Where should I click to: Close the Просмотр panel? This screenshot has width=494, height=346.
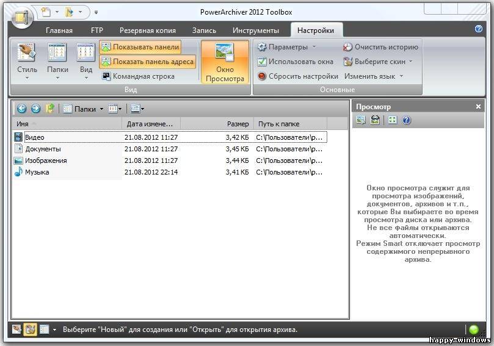tap(478, 107)
